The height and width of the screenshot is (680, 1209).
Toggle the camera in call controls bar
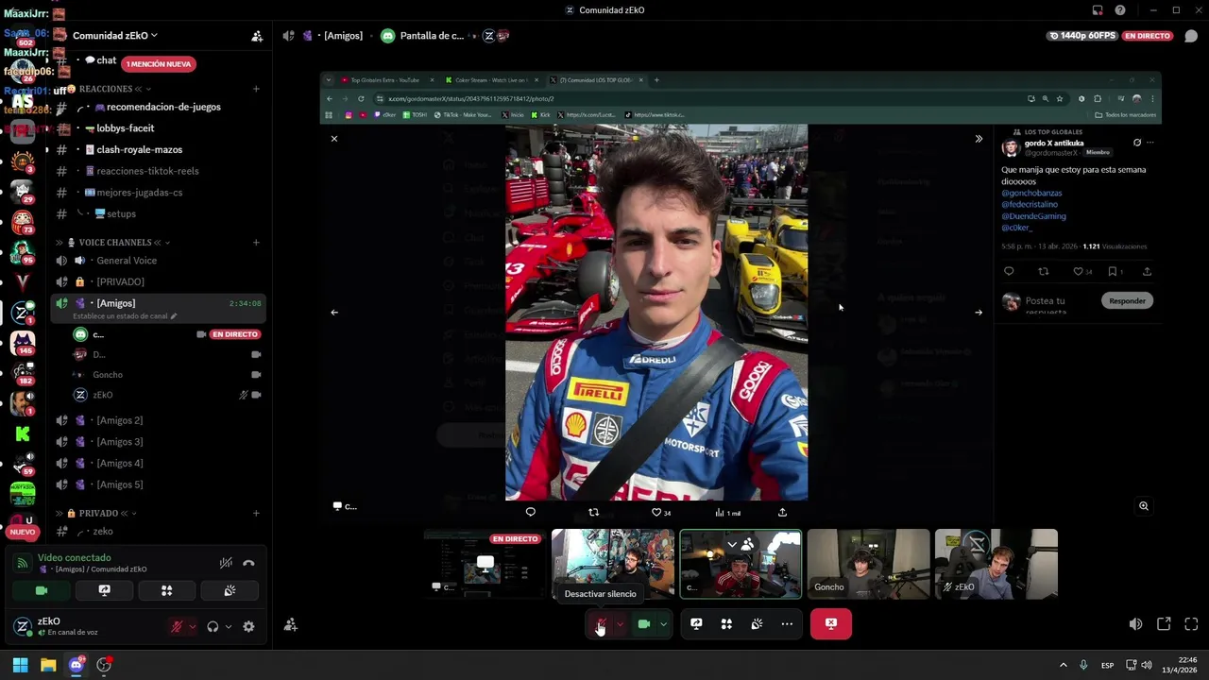tap(644, 623)
